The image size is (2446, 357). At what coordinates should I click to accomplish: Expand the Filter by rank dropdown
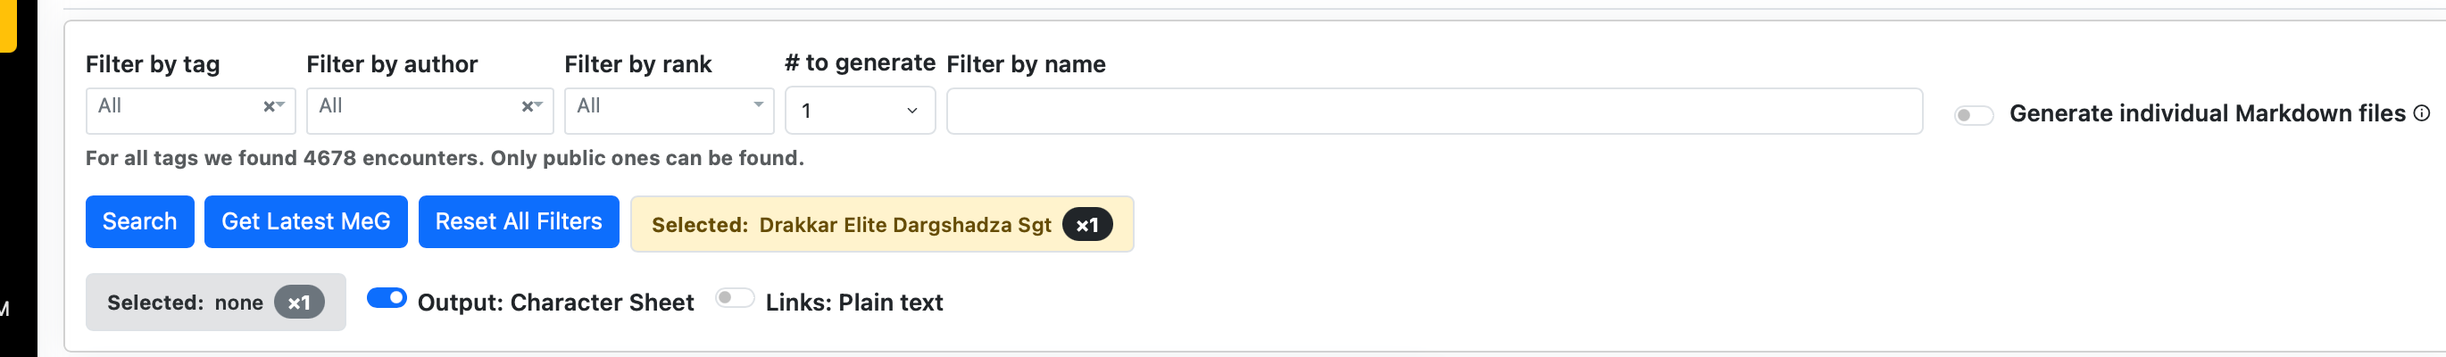click(x=669, y=110)
